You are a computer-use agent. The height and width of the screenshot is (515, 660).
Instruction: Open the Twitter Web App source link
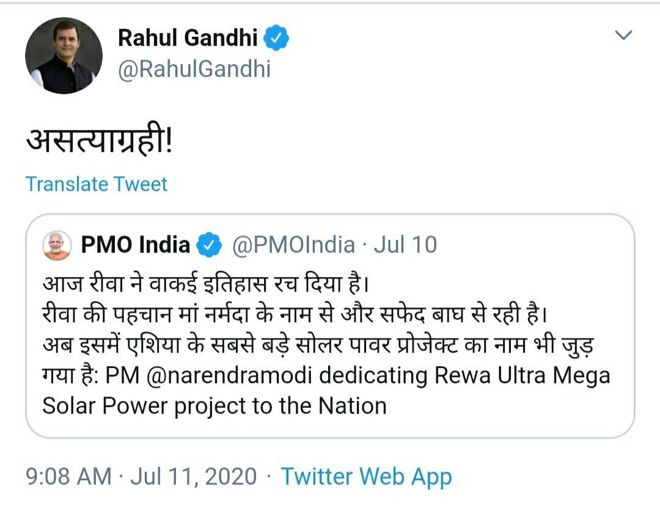pyautogui.click(x=366, y=477)
